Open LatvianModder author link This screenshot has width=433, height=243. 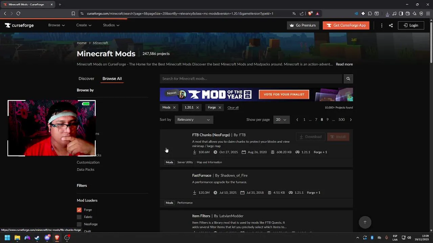point(231,216)
